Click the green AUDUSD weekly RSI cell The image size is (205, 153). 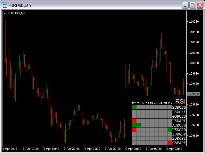139,125
